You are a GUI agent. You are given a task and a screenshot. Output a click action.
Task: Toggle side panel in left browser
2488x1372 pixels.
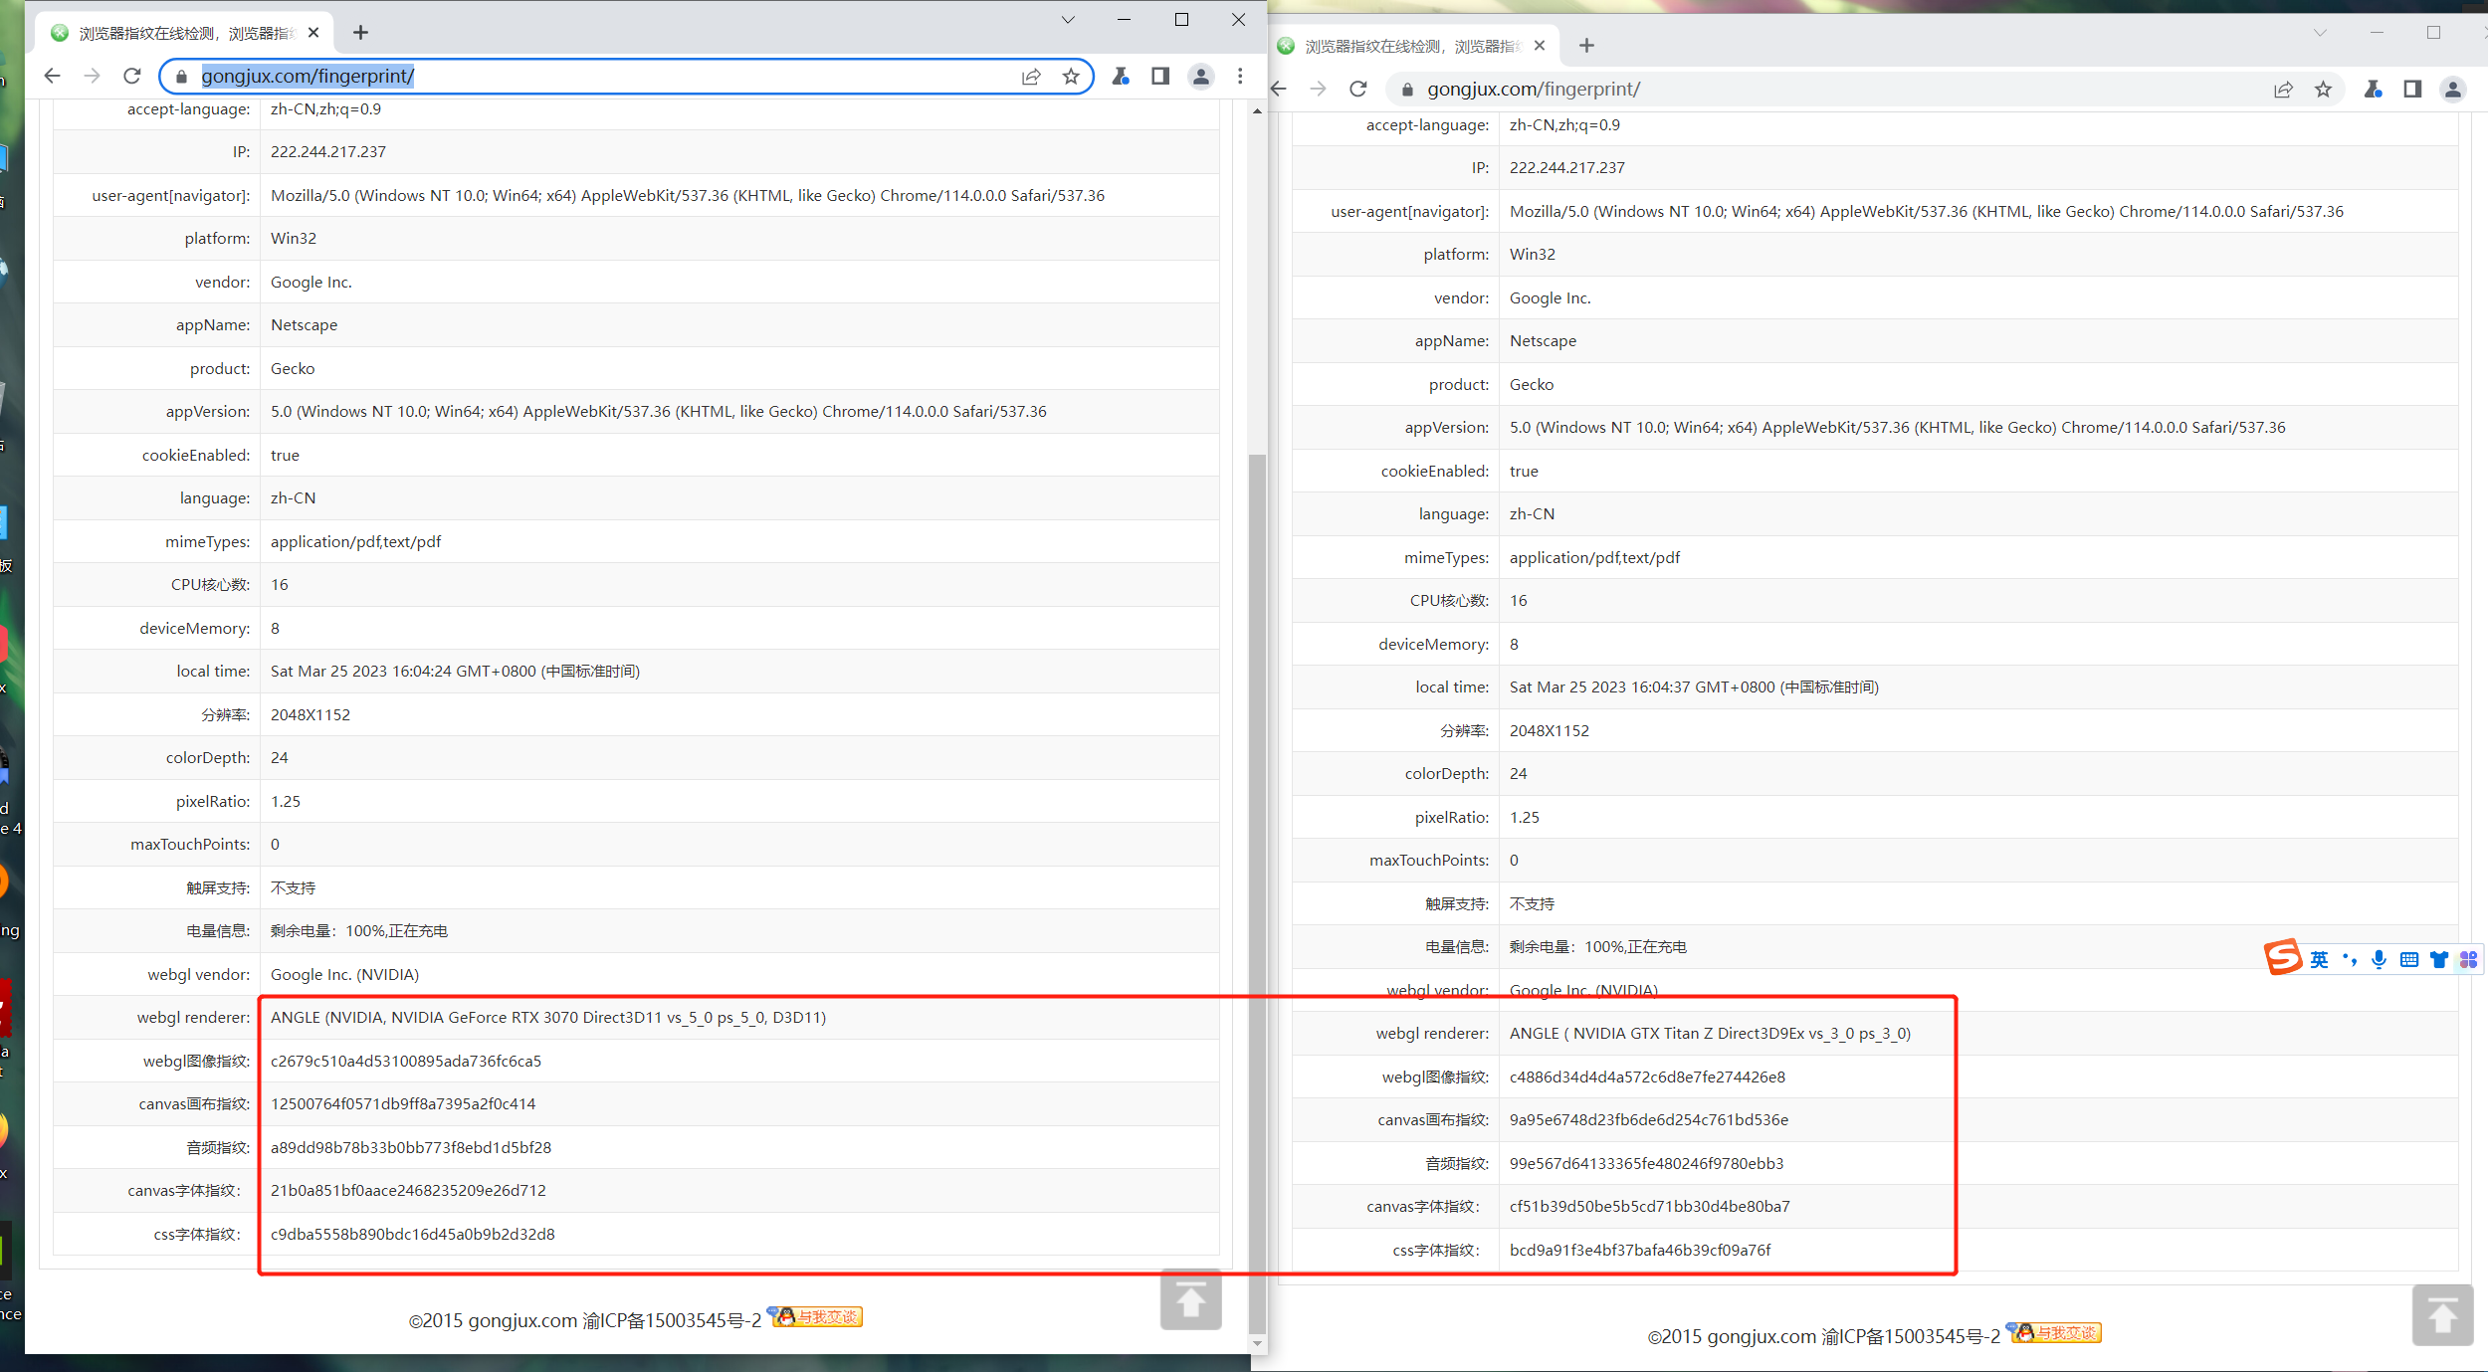tap(1160, 76)
